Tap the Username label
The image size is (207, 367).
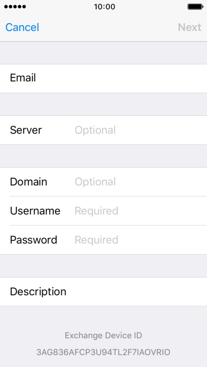tap(35, 211)
